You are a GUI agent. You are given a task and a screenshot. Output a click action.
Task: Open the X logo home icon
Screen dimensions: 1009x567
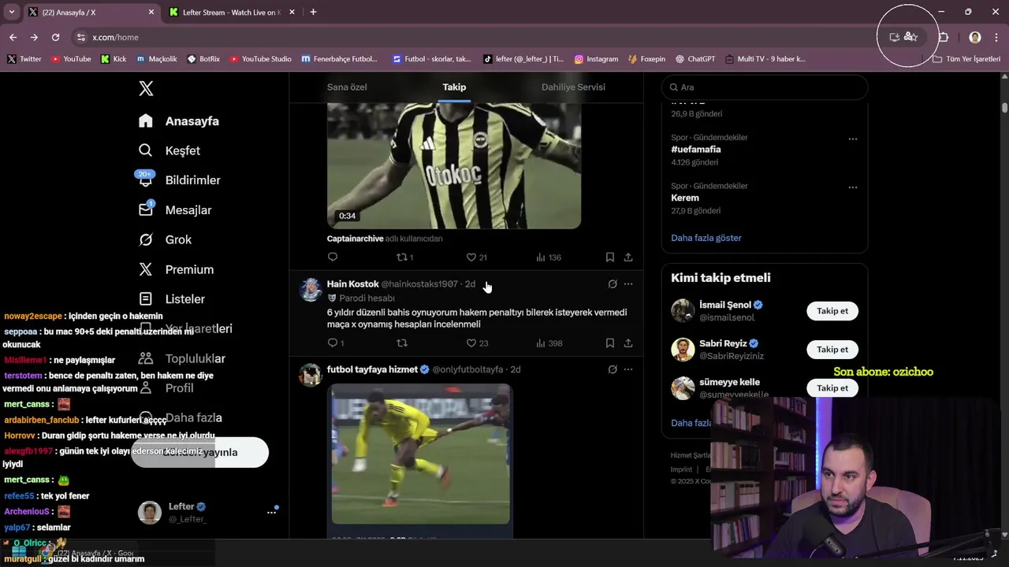coord(146,88)
